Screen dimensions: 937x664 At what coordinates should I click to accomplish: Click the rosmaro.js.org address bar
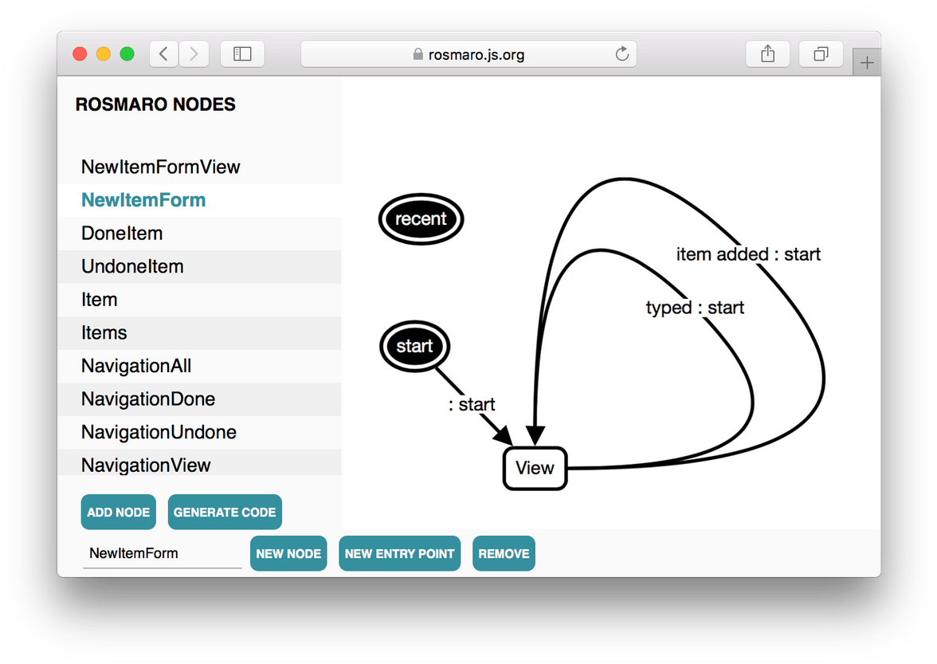(468, 54)
